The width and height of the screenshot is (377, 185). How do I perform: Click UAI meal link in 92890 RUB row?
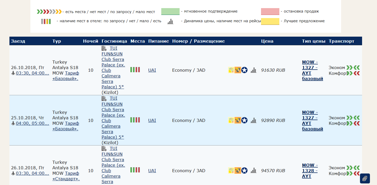(152, 120)
